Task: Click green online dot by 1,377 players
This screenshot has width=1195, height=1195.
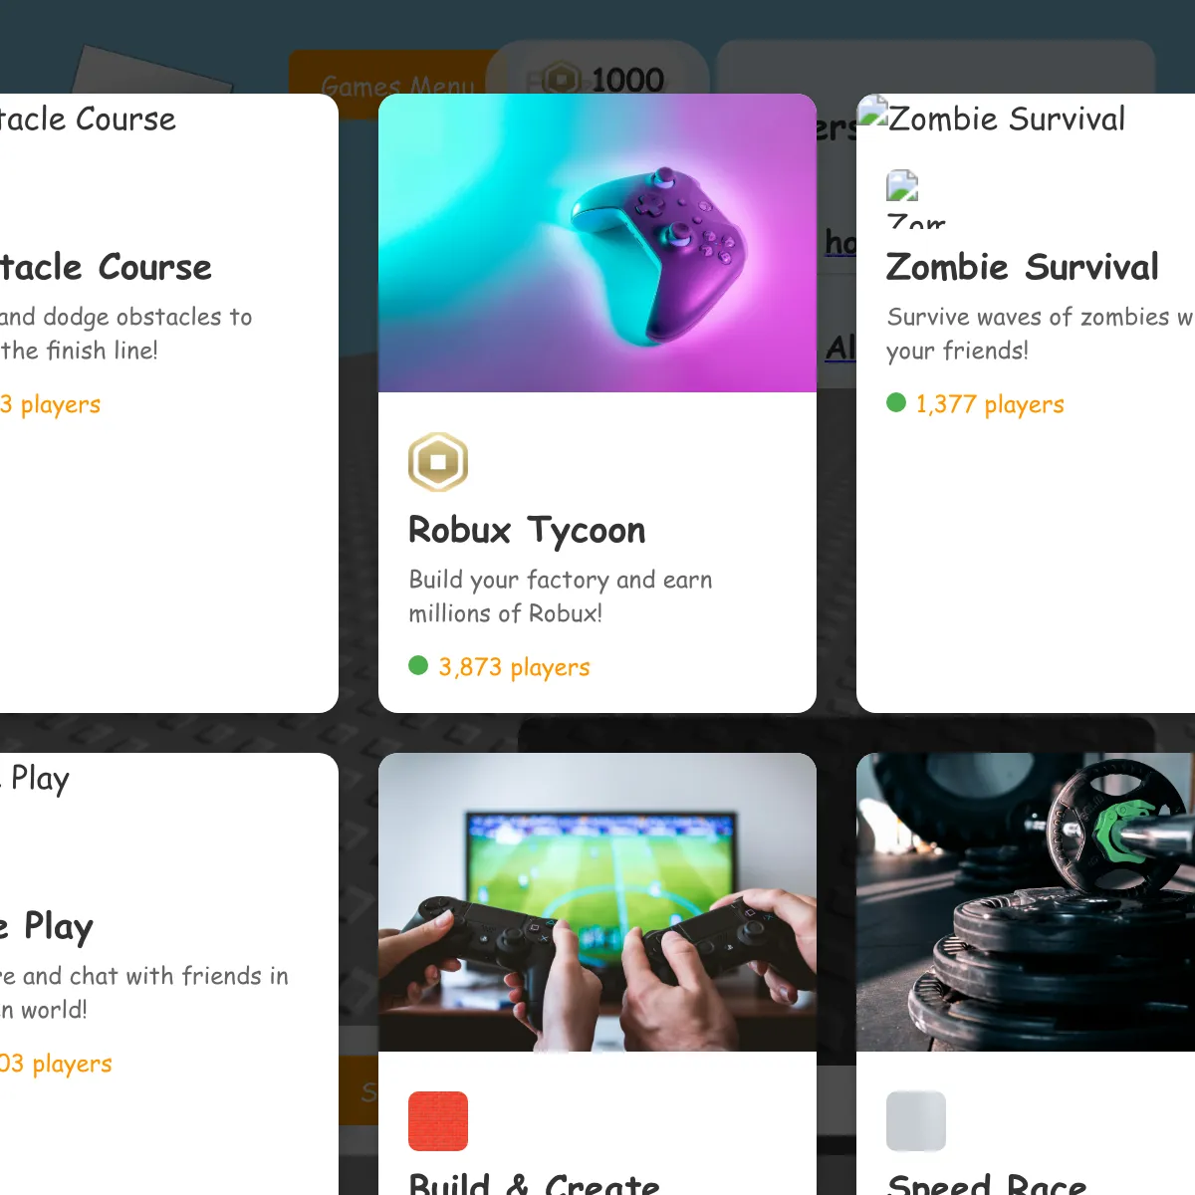Action: tap(896, 402)
